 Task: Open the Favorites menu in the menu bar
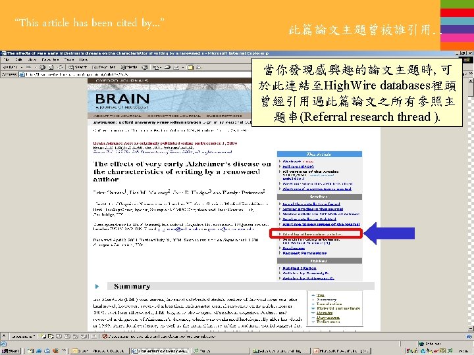coord(50,60)
